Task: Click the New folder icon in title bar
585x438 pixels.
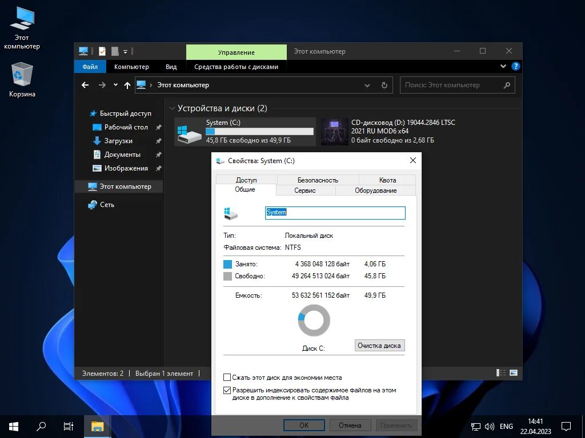Action: (115, 51)
